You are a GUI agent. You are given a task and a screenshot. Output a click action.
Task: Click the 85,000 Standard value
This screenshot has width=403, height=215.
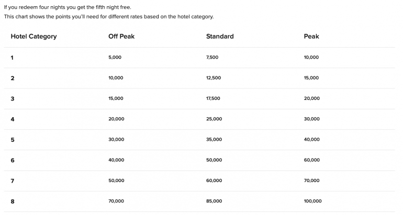coord(214,201)
